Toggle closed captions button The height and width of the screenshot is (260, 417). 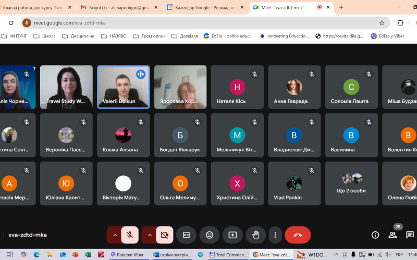pos(187,235)
